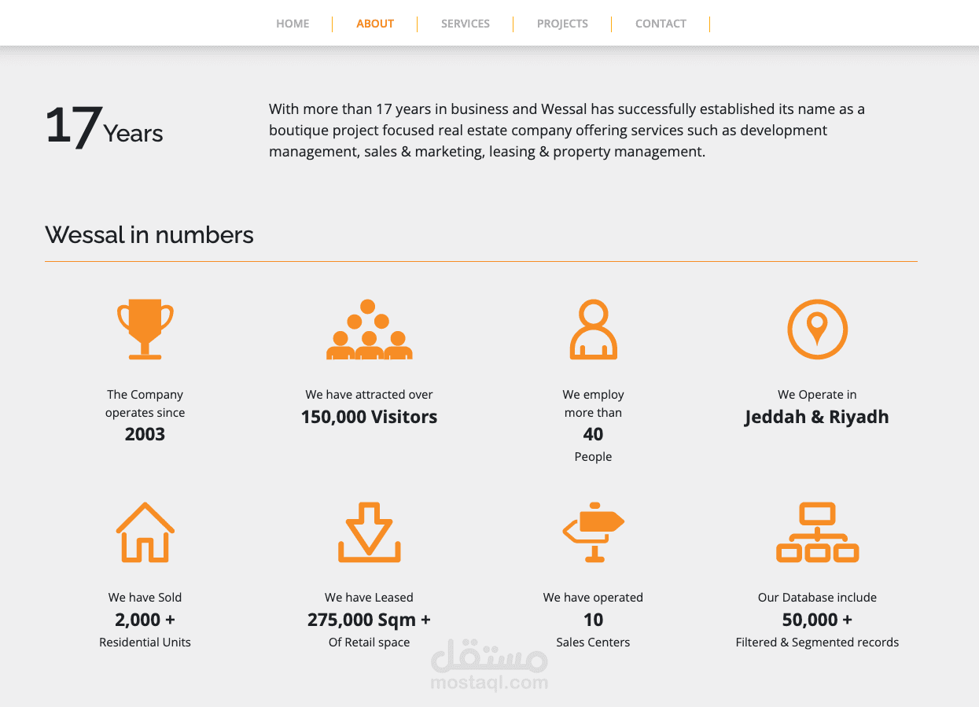Click 'We have attracted over' label
The width and height of the screenshot is (979, 707).
pos(369,395)
